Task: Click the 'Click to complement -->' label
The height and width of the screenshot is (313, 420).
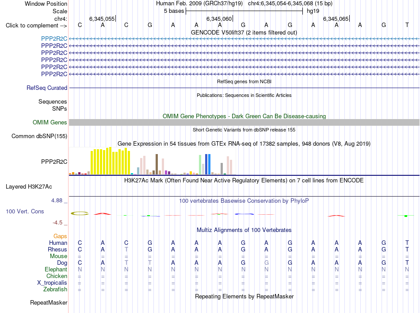Action: [36, 26]
